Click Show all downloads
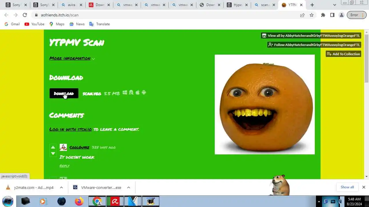Viewport: 369px width, 207px height. point(347,187)
